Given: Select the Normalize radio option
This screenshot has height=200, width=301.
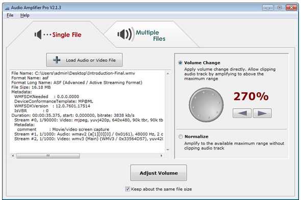Looking at the screenshot, I should tap(181, 136).
